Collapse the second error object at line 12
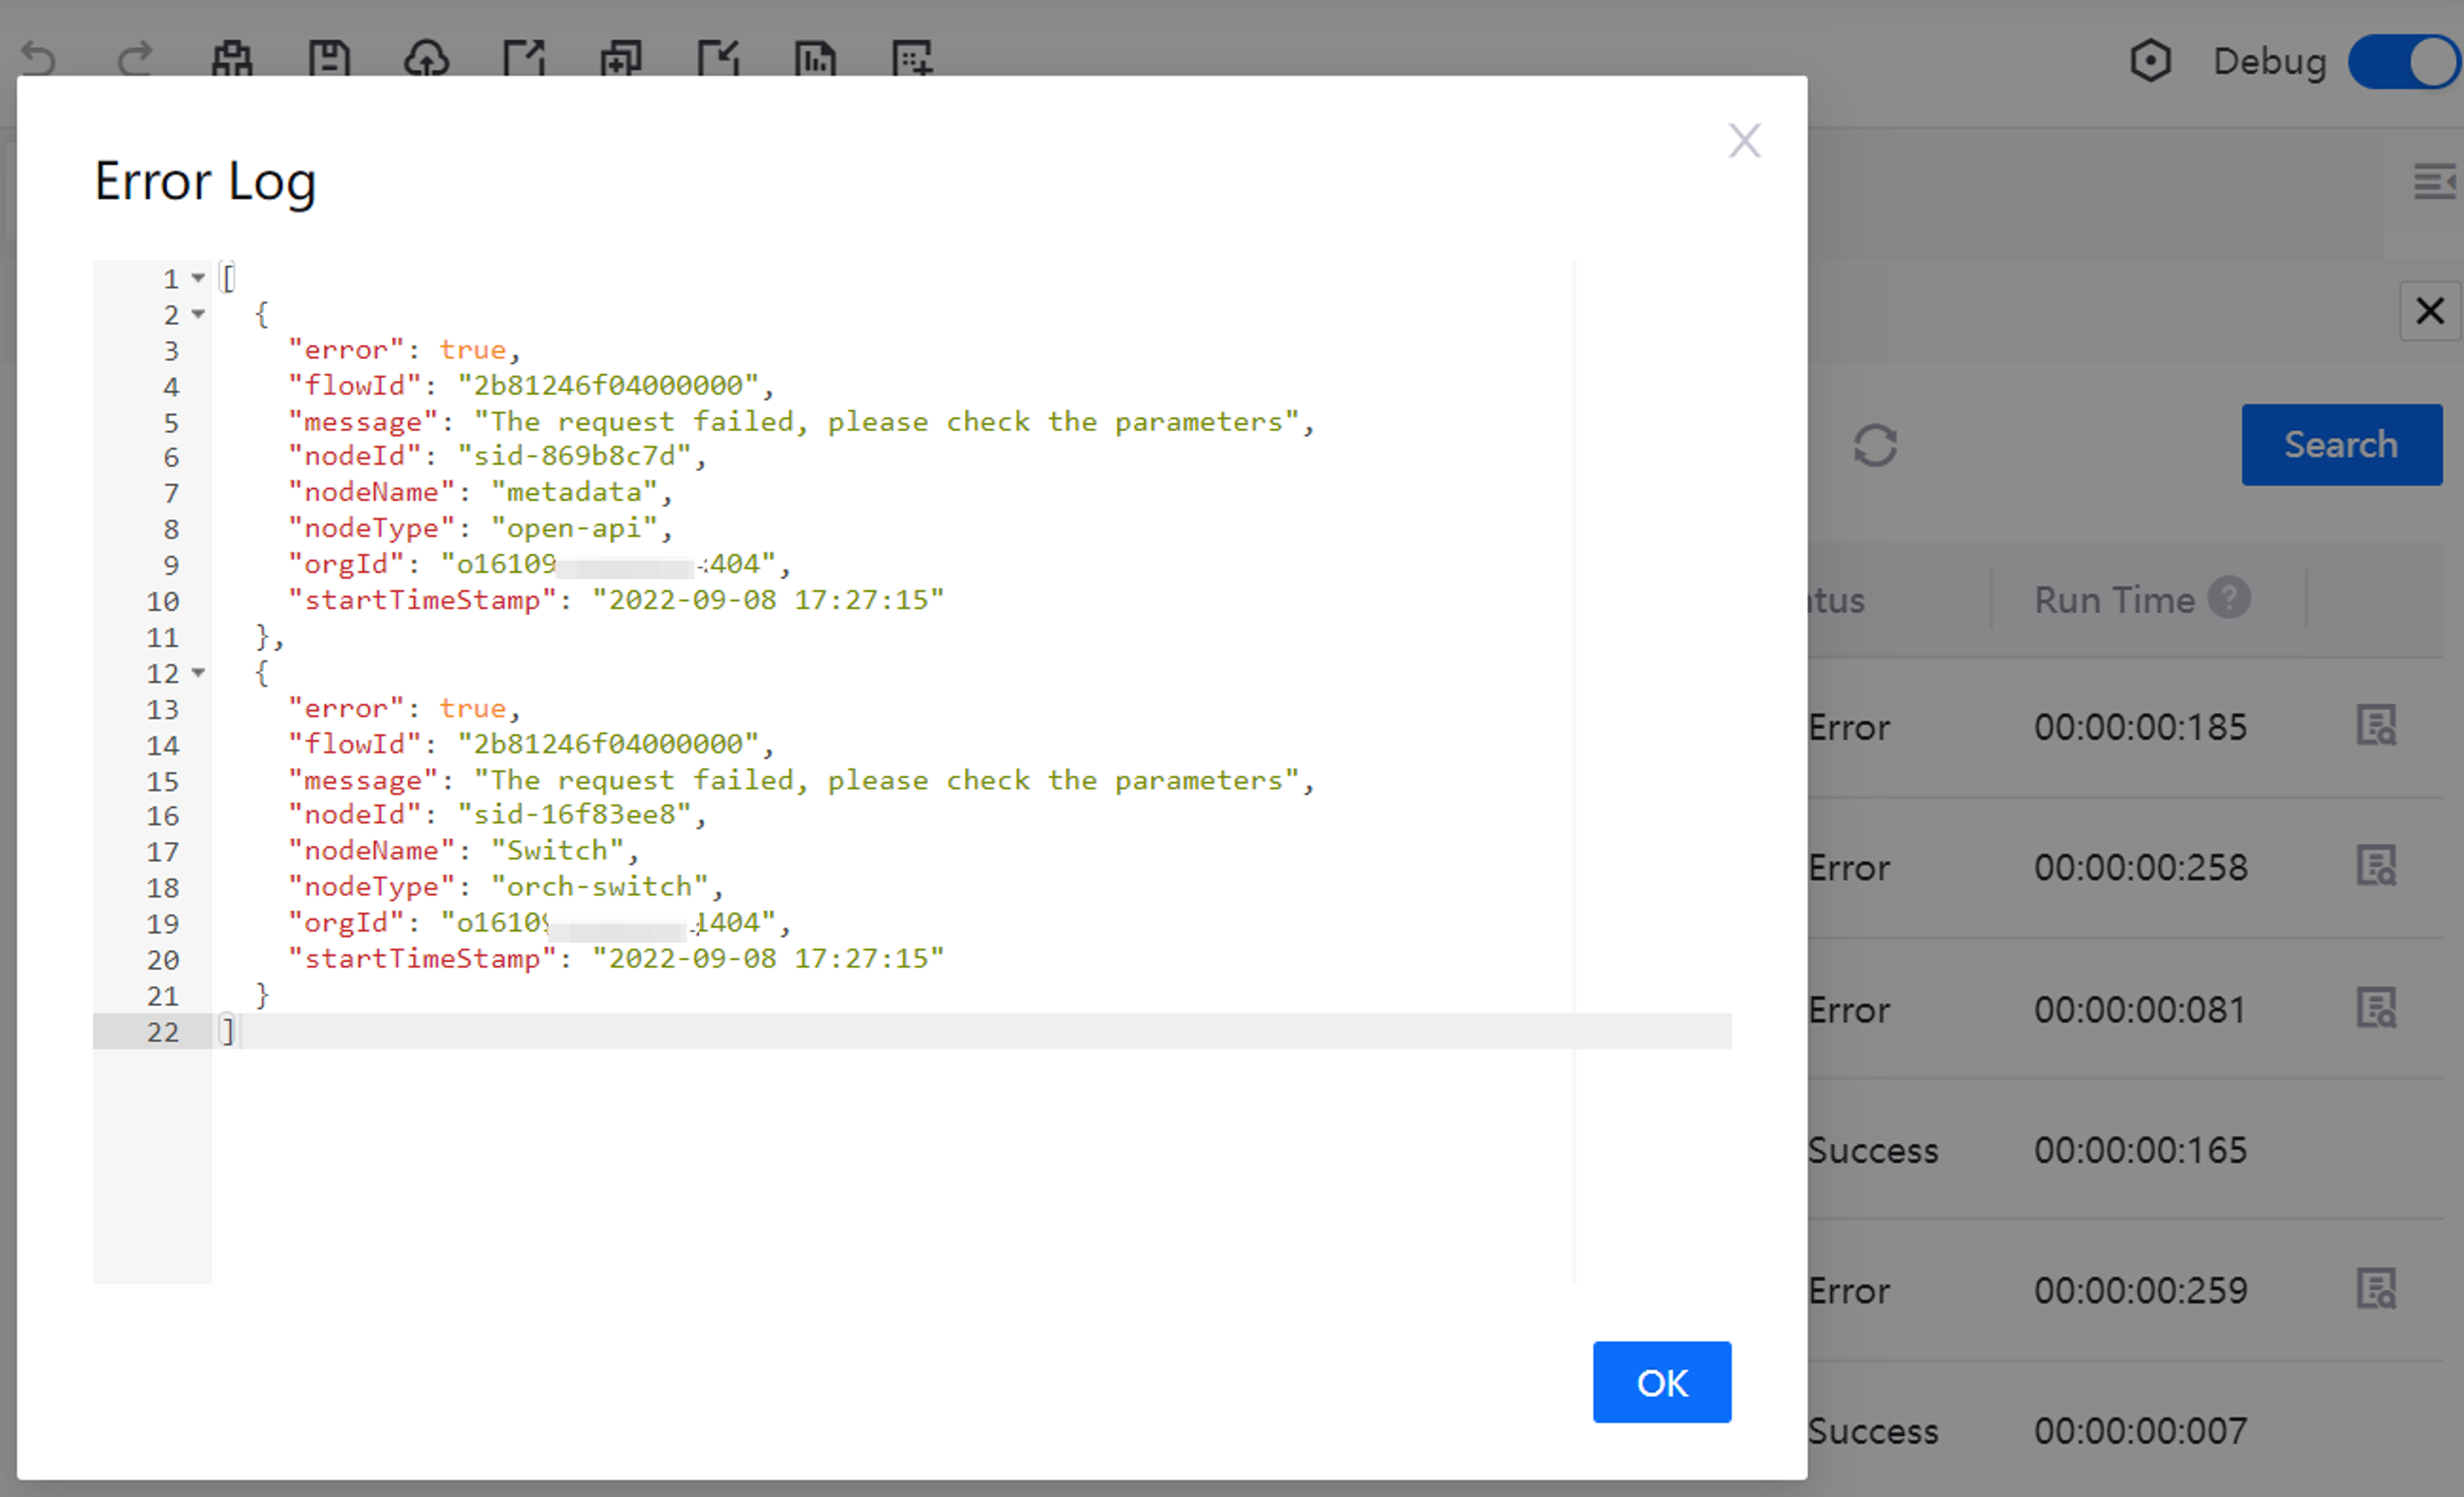The image size is (2464, 1497). 198,673
